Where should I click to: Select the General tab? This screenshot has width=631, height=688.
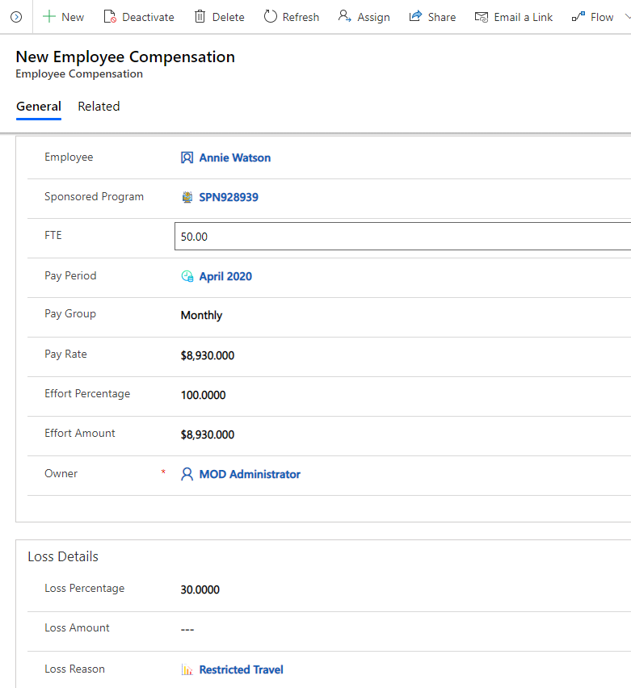click(x=39, y=106)
